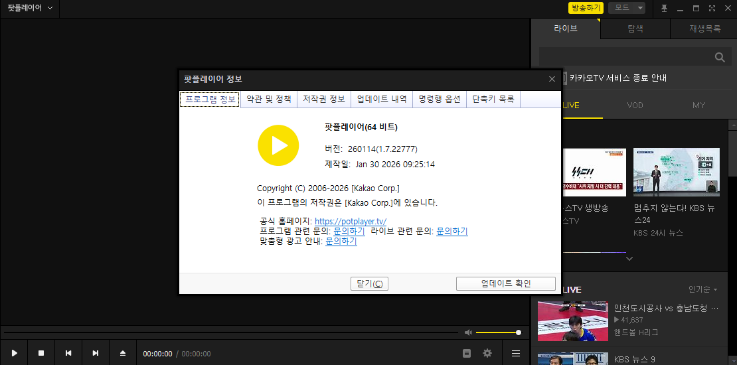
Task: Switch to the 라이브 tab
Action: (x=566, y=28)
